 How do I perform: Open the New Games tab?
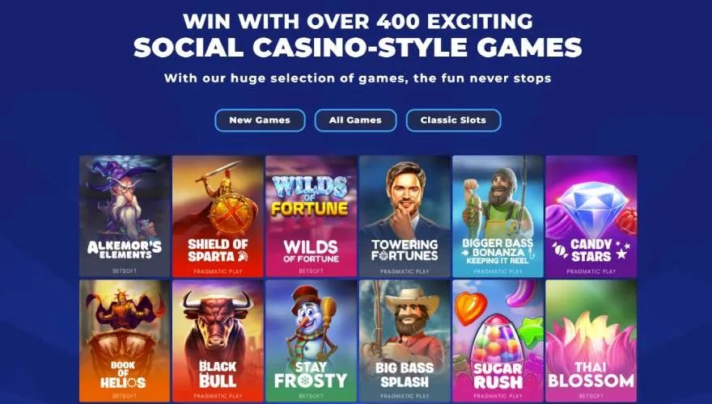point(260,120)
